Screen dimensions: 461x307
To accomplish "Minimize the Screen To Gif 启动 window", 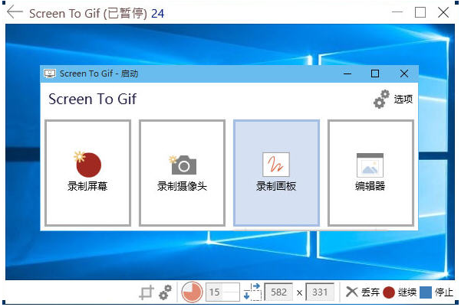I will (x=347, y=73).
